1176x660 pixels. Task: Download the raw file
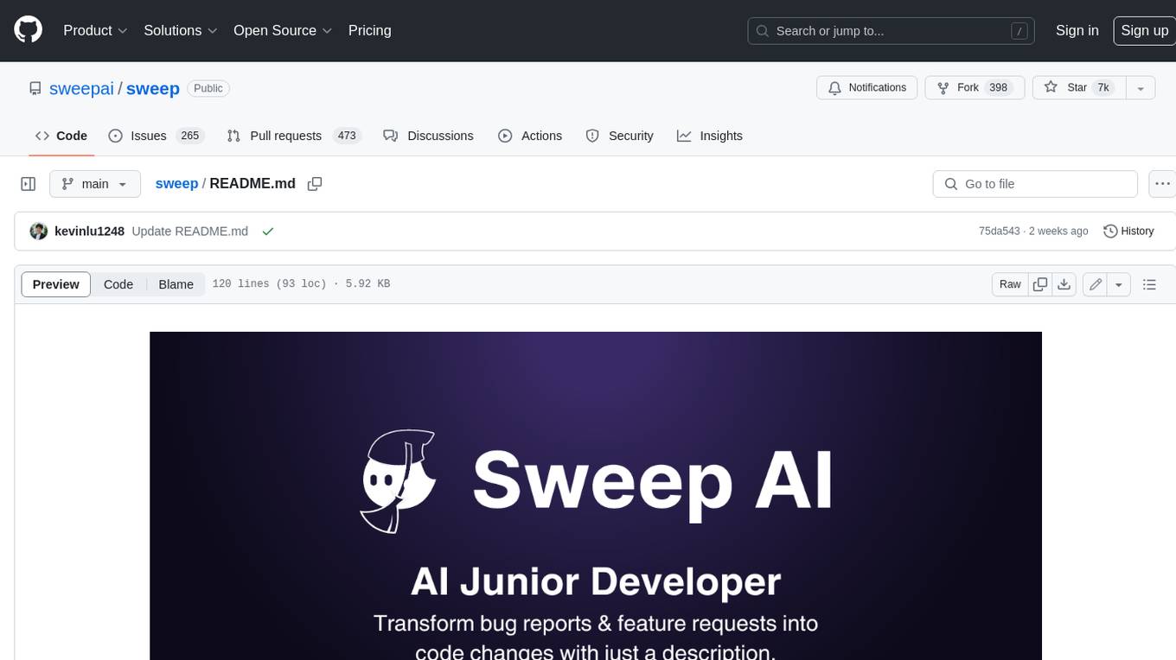pos(1064,284)
